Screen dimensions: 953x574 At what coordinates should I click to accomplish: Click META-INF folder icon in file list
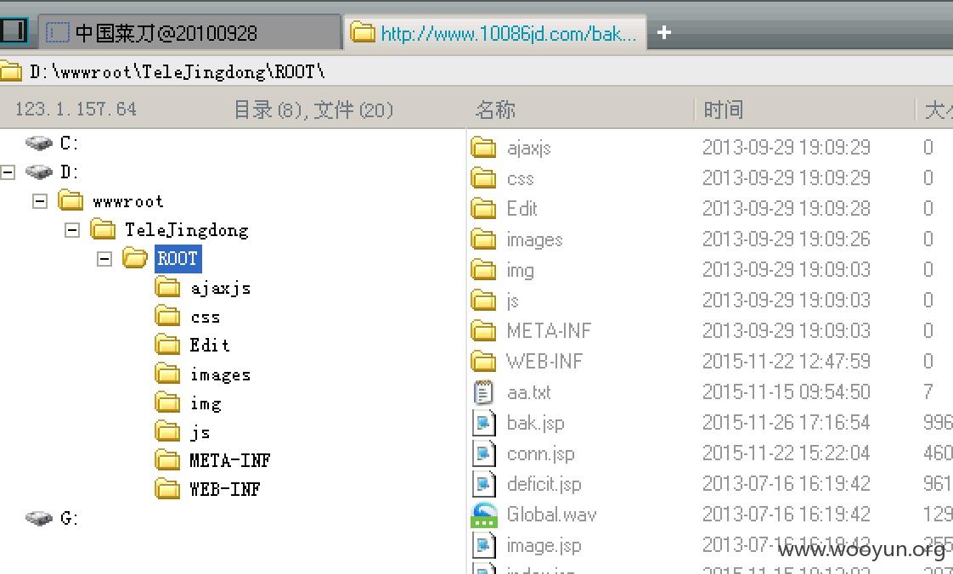click(x=484, y=331)
